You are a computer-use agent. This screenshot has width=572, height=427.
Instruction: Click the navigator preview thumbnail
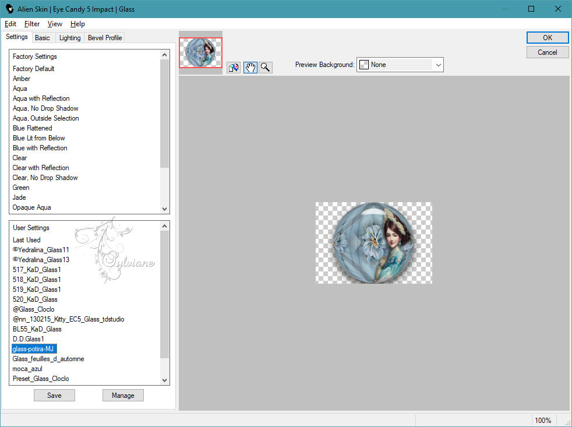tap(200, 52)
